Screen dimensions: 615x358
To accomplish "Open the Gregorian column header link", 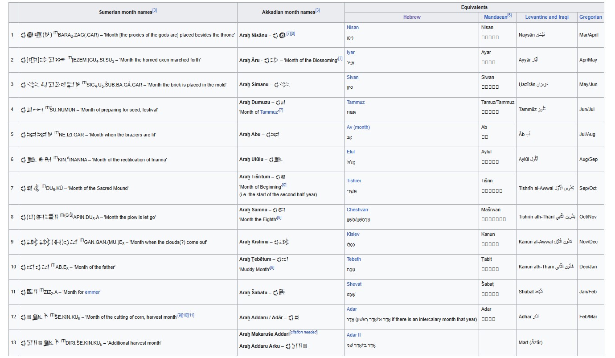I will [590, 17].
